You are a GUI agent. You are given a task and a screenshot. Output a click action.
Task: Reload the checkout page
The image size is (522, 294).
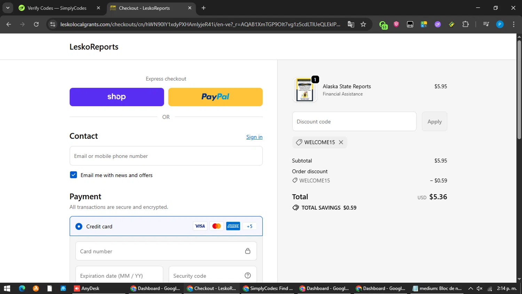coord(36,24)
